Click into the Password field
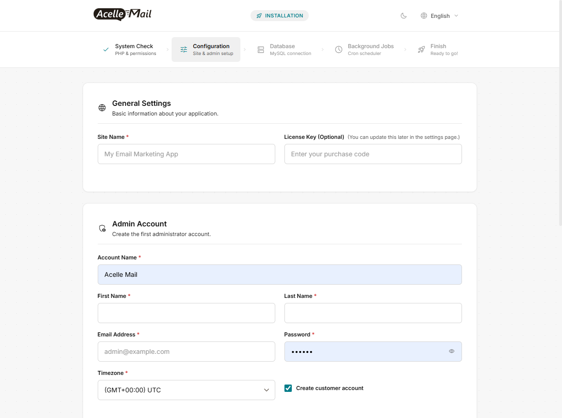562x418 pixels. pyautogui.click(x=373, y=352)
